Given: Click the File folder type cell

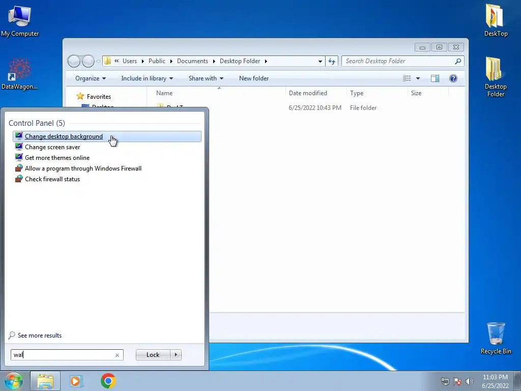Looking at the screenshot, I should pos(363,108).
